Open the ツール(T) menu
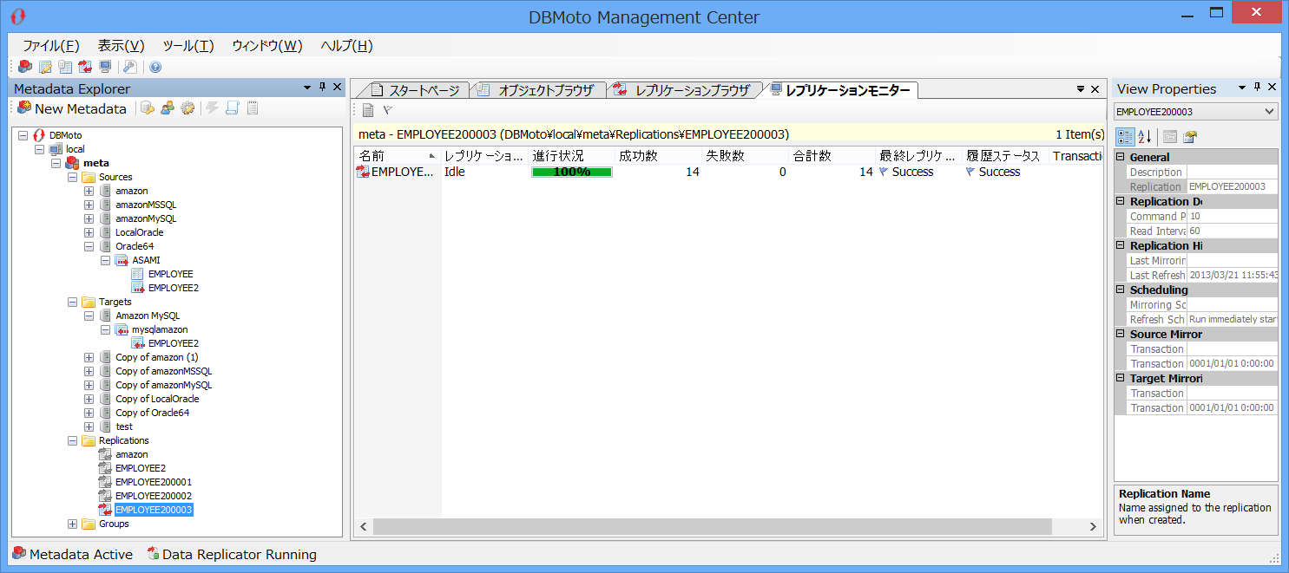The width and height of the screenshot is (1289, 573). click(x=188, y=46)
